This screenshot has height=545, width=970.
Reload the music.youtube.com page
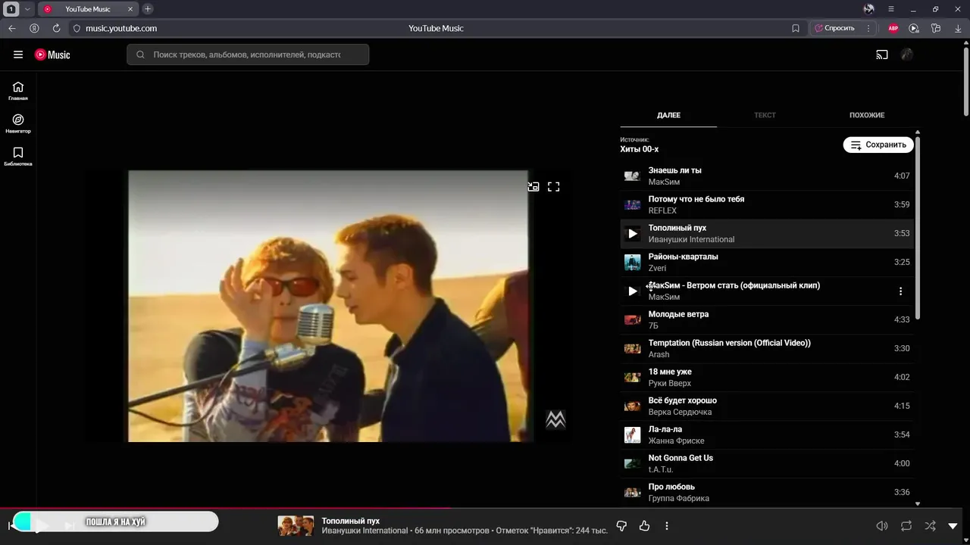point(56,28)
